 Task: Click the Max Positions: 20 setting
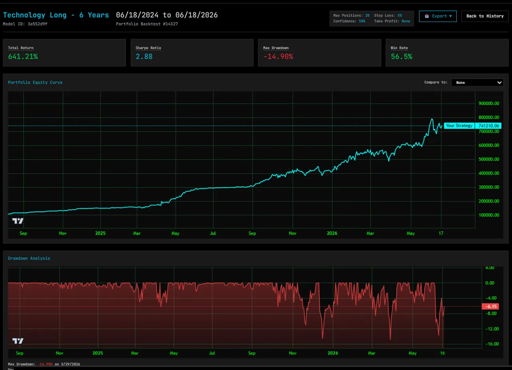tap(351, 16)
